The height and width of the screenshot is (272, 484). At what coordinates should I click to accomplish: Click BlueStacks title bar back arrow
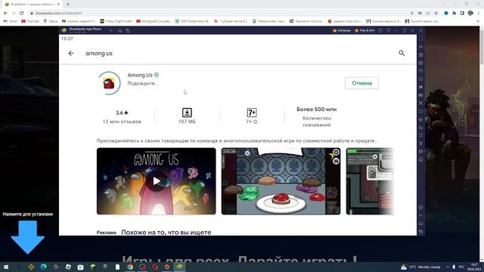tap(112, 30)
